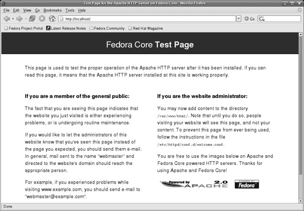This screenshot has width=304, height=211.
Task: Click the Firefox activity throbber icon
Action: tap(300, 10)
